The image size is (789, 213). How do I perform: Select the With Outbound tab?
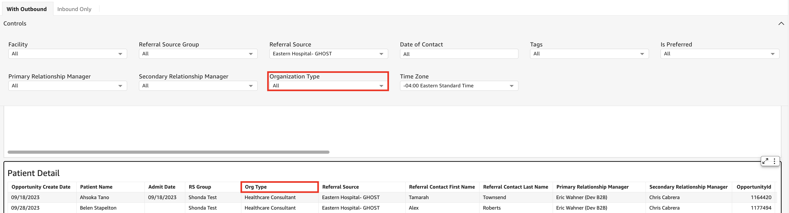point(27,9)
